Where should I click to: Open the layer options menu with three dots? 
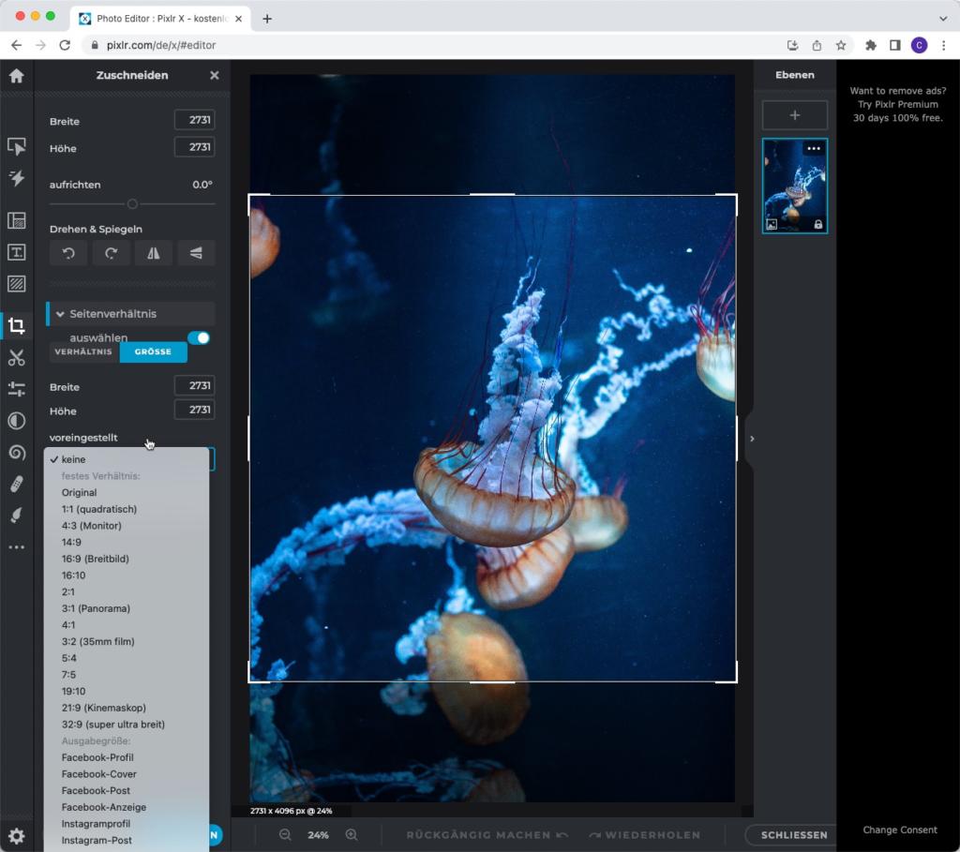pos(814,148)
